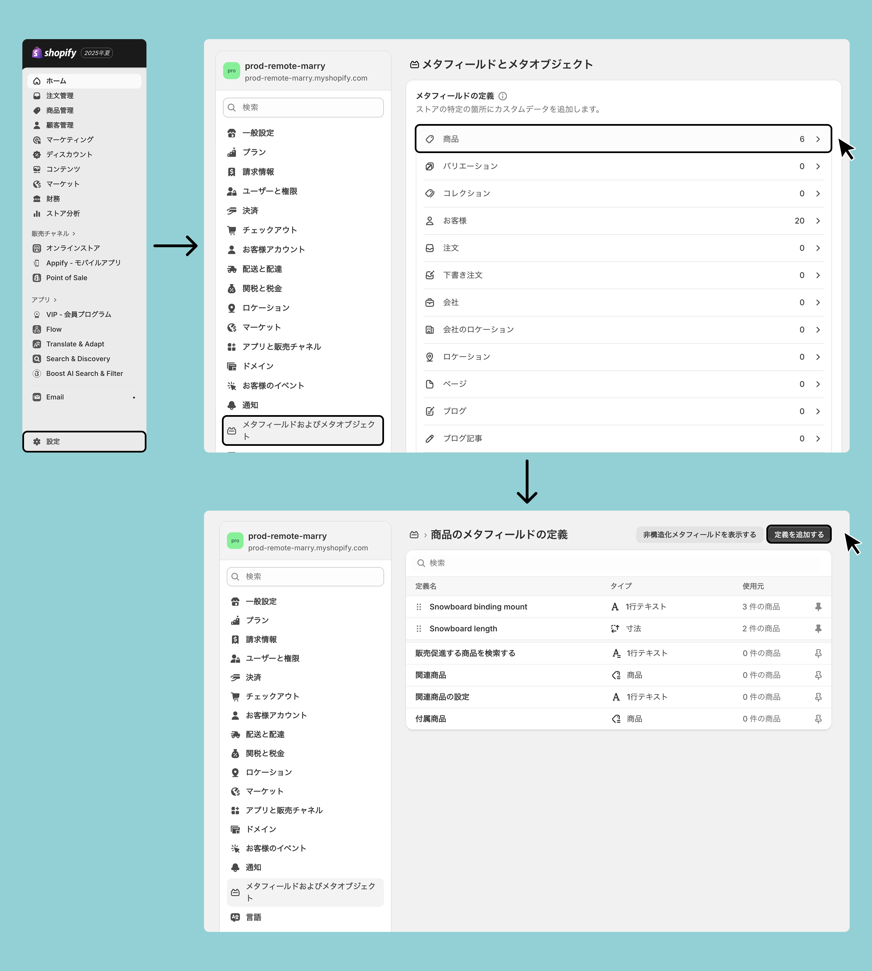Screen dimensions: 872x971
Task: Unpin the Snowboard length definition
Action: click(818, 629)
